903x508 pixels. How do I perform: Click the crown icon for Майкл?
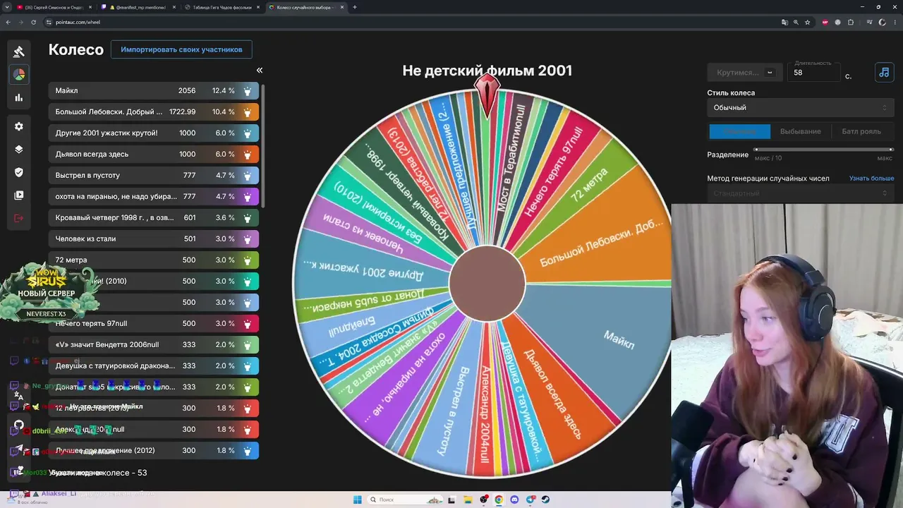point(248,90)
